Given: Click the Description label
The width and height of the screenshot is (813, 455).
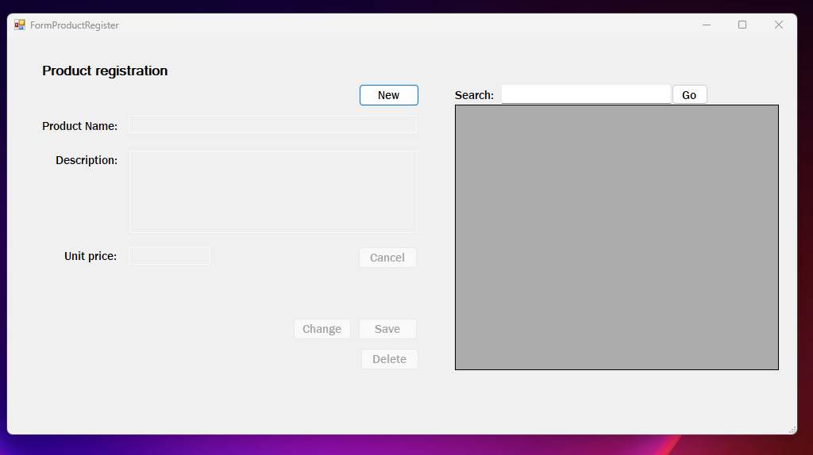Looking at the screenshot, I should [87, 160].
